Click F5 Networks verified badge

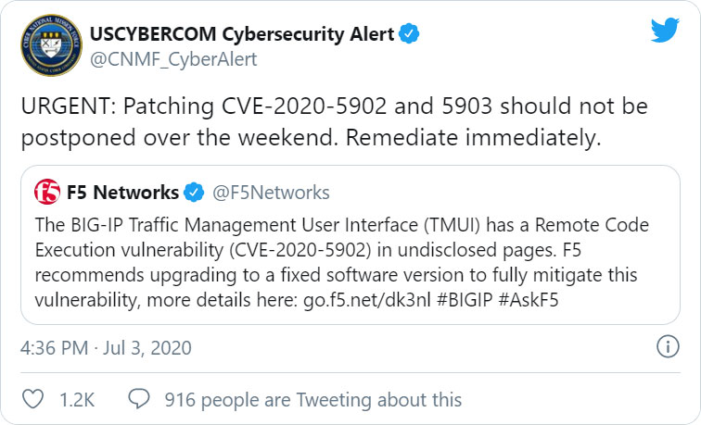(194, 193)
